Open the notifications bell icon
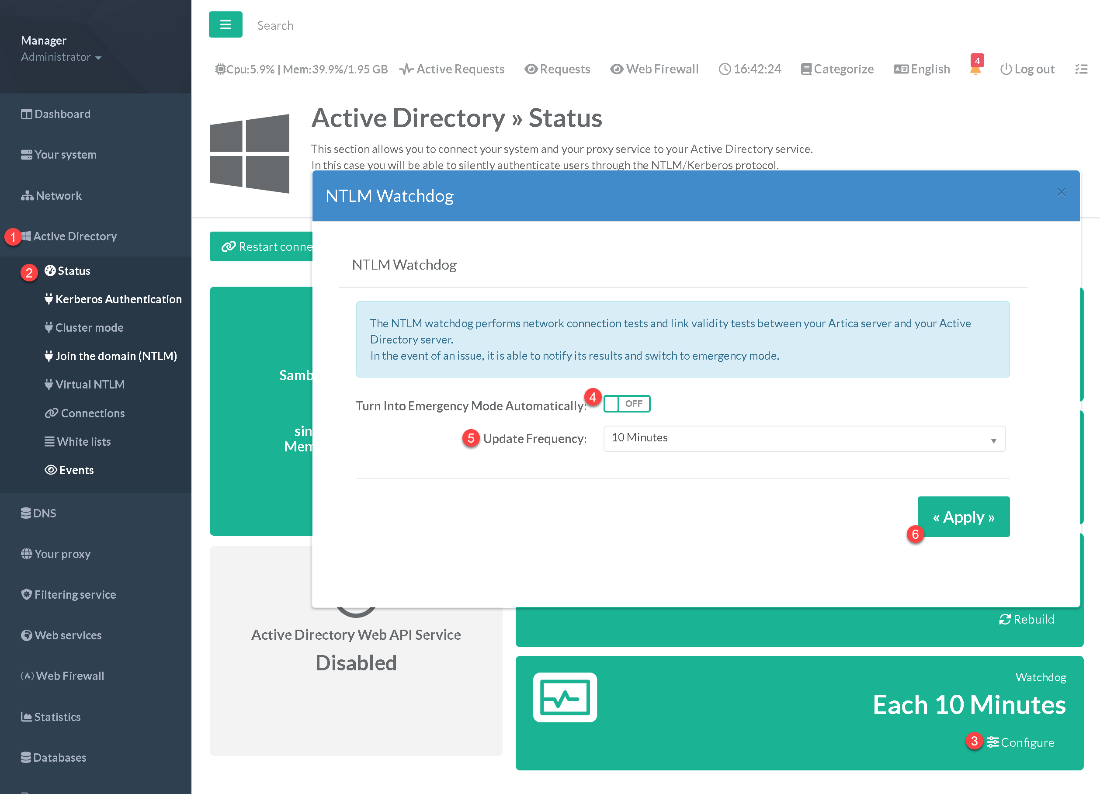The height and width of the screenshot is (794, 1100). pyautogui.click(x=975, y=70)
